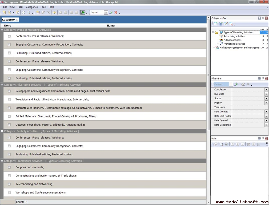
Task: Click the add category icon in Categories Bar
Action: (216, 24)
